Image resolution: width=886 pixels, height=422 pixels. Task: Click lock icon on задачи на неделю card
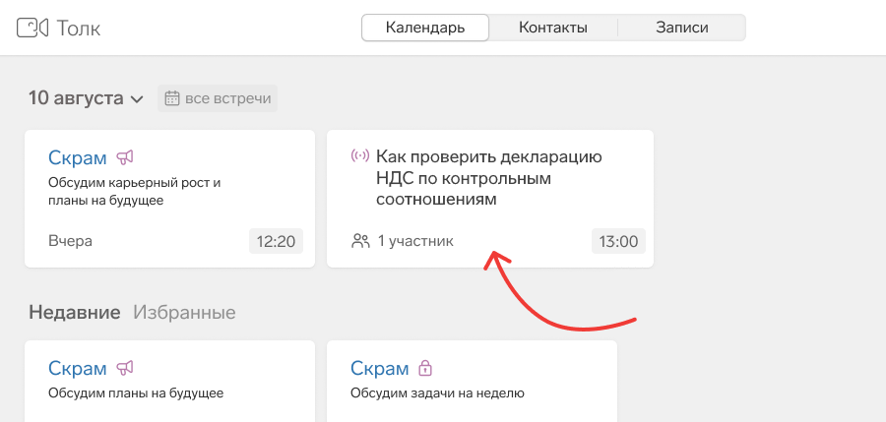[x=425, y=368]
